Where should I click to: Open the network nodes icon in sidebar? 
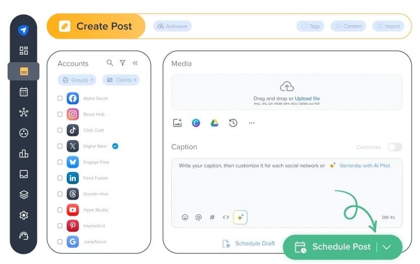pyautogui.click(x=24, y=112)
